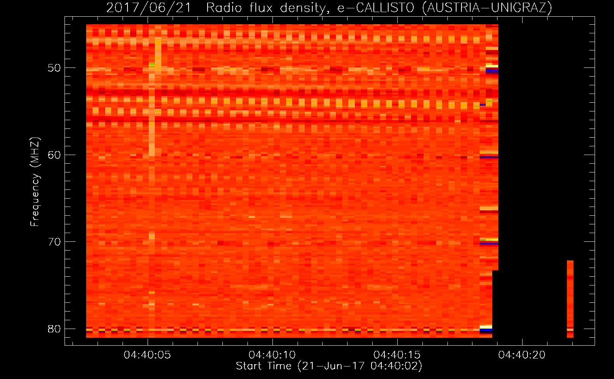The image size is (614, 379).
Task: Click the 04:40:20 time tick label
Action: (522, 355)
